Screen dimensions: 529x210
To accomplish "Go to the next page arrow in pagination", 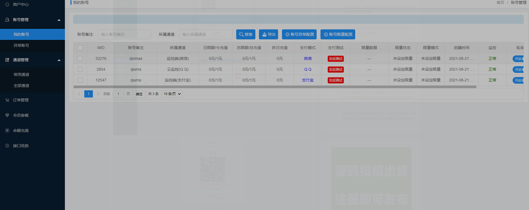I will [98, 94].
